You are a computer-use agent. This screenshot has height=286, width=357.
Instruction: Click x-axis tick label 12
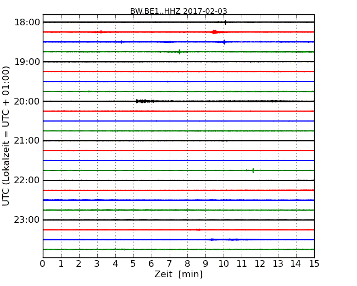260,264
